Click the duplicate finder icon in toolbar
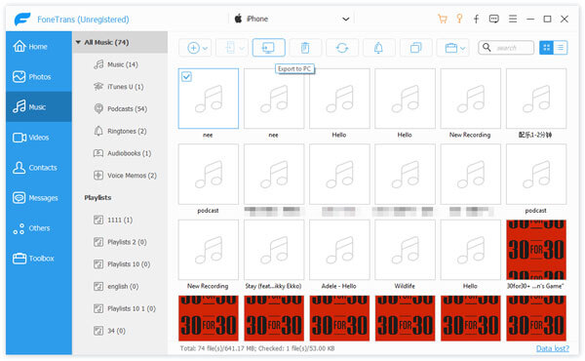The height and width of the screenshot is (361, 585). [415, 48]
